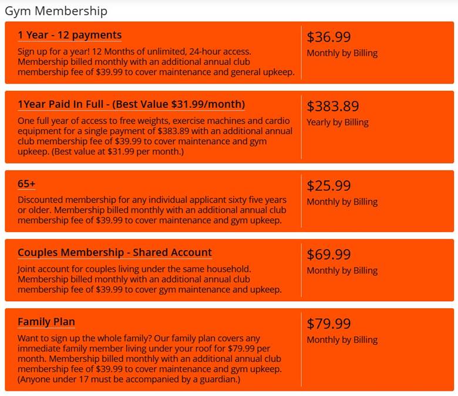Select "Monthly by Billing" under $25.99
This screenshot has width=458, height=396.
pos(342,202)
